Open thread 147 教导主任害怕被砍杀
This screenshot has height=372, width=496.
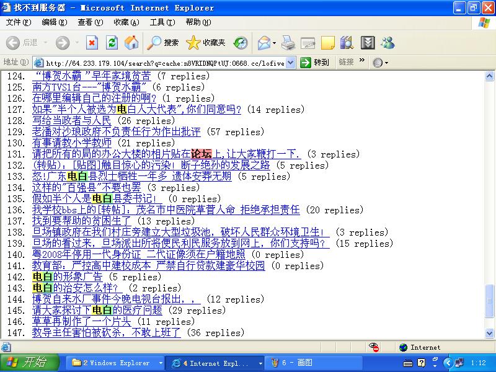click(x=107, y=333)
